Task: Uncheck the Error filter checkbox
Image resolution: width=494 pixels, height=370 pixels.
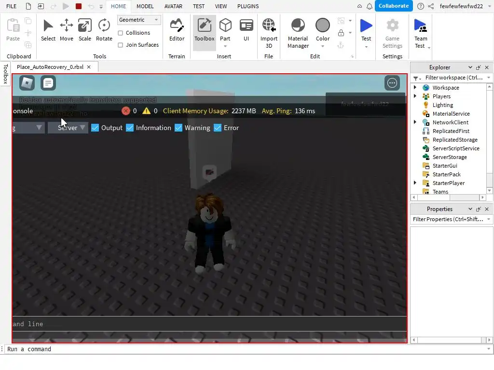Action: click(218, 128)
